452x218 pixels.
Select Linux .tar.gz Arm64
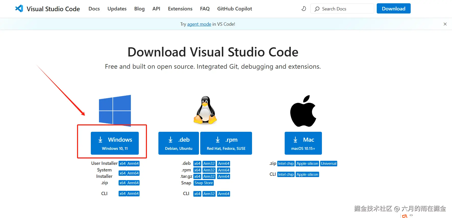(224, 177)
